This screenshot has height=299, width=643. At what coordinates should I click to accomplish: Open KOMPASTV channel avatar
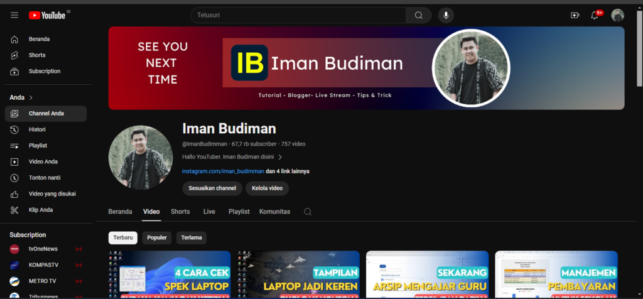pos(14,265)
